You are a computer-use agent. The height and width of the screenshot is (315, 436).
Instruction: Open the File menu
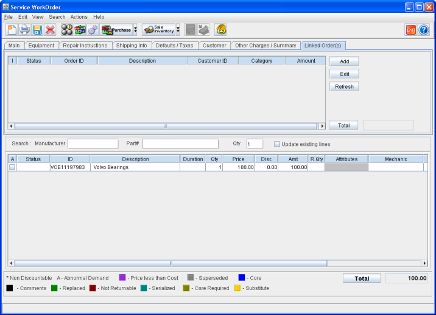9,17
